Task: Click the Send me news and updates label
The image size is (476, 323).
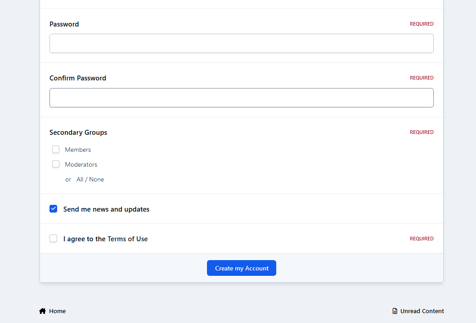Action: click(106, 209)
